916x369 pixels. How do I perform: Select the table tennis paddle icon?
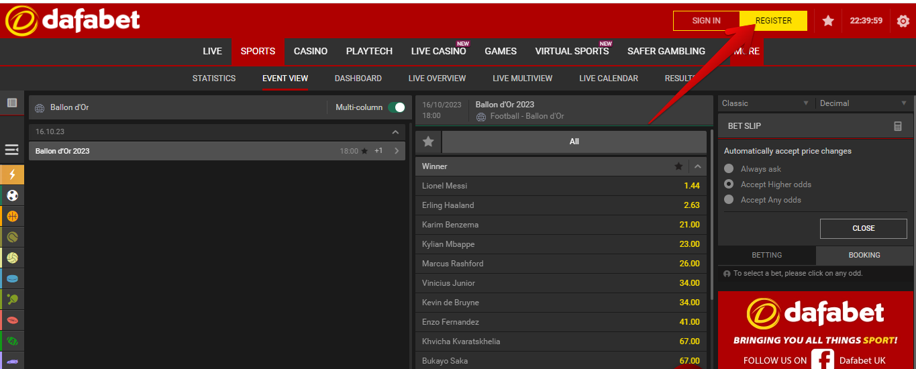click(12, 299)
